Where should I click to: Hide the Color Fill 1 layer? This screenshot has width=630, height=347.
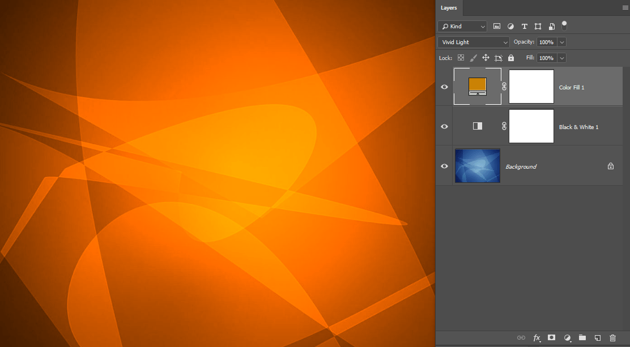(444, 87)
